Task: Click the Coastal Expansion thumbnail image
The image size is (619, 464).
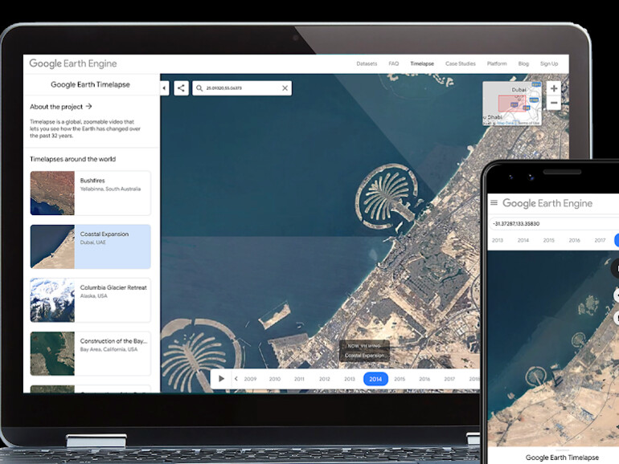Action: (x=52, y=246)
